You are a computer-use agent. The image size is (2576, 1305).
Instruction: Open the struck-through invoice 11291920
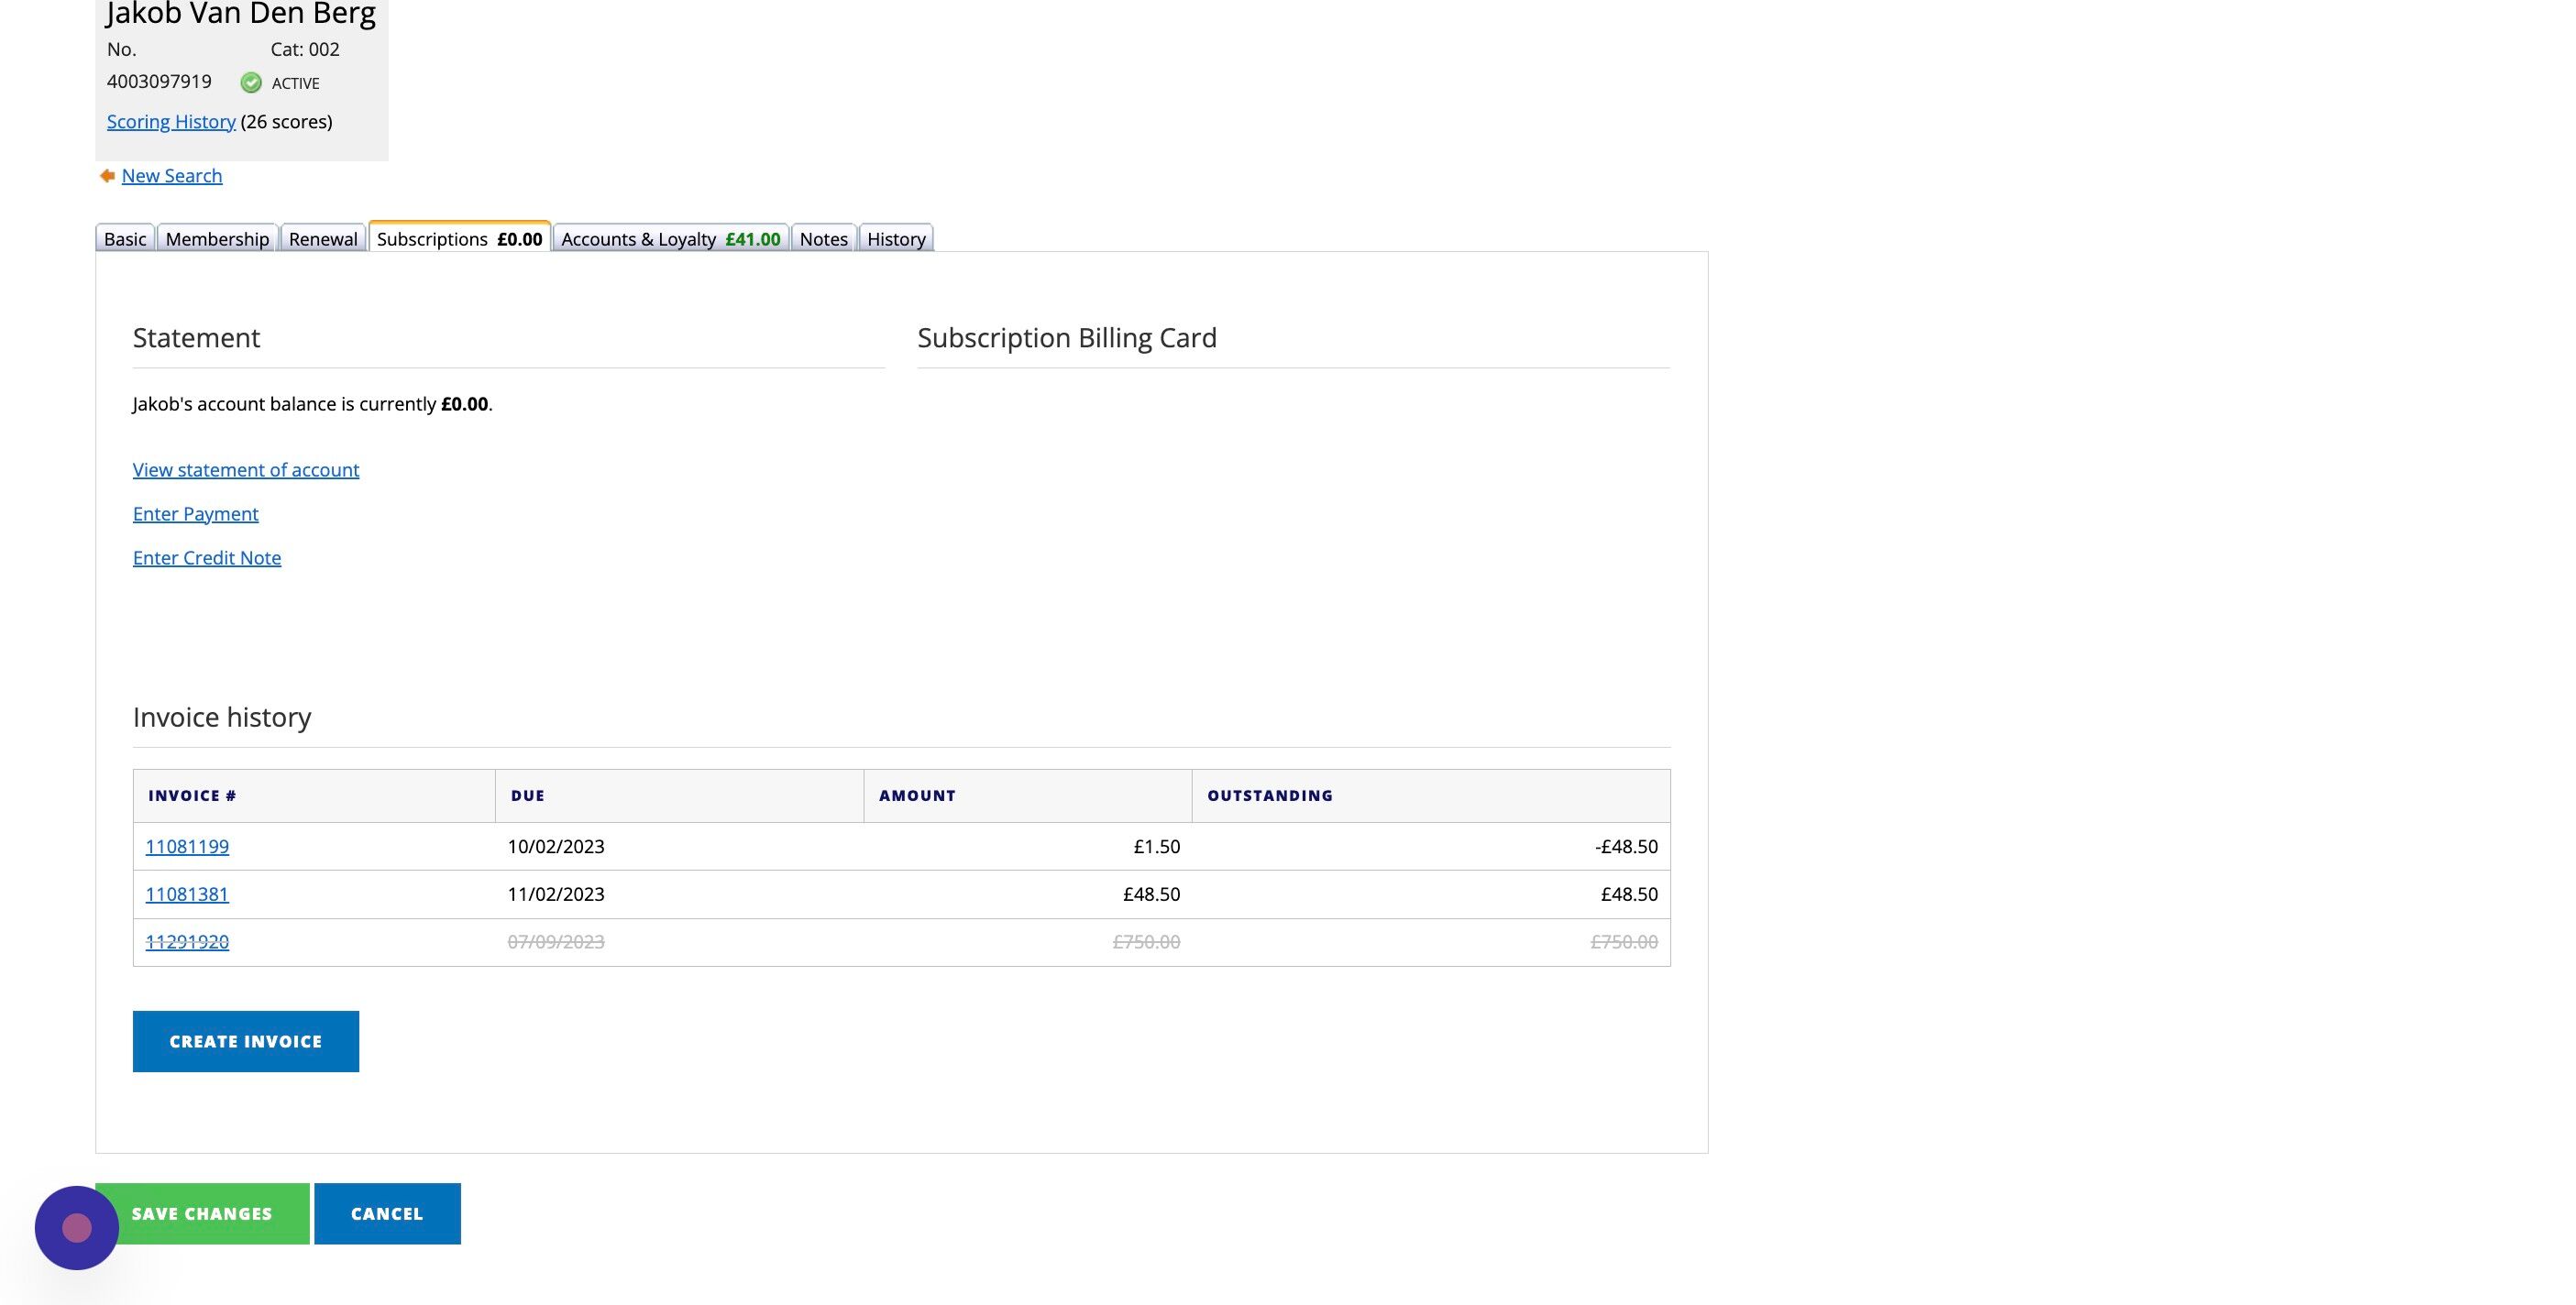click(x=187, y=942)
